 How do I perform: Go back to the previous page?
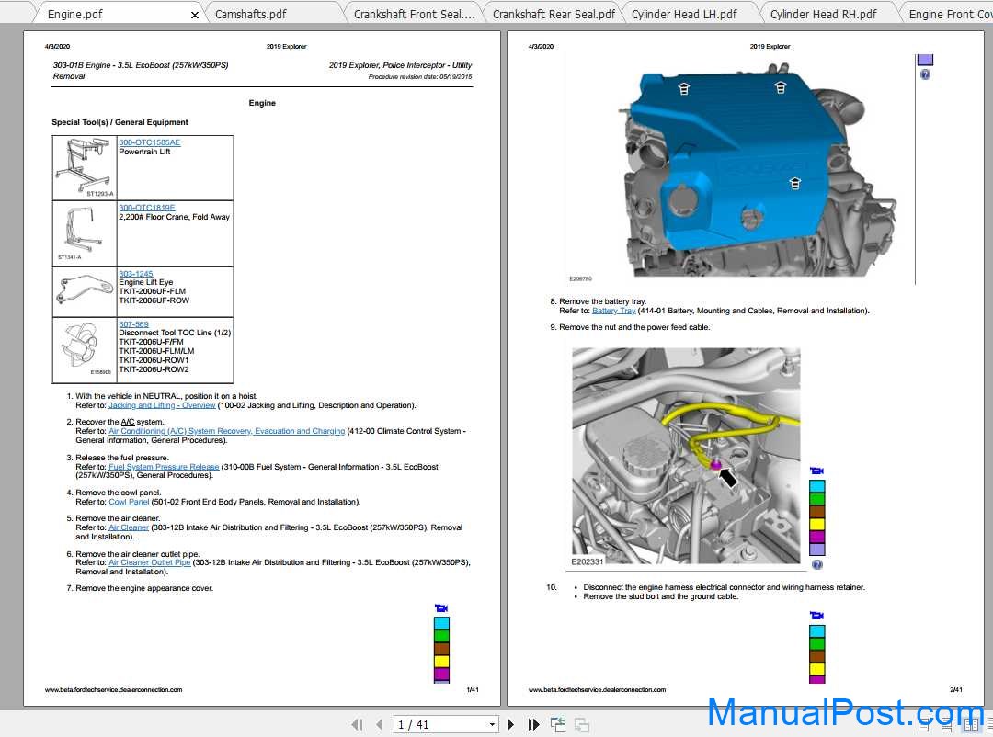pos(380,724)
